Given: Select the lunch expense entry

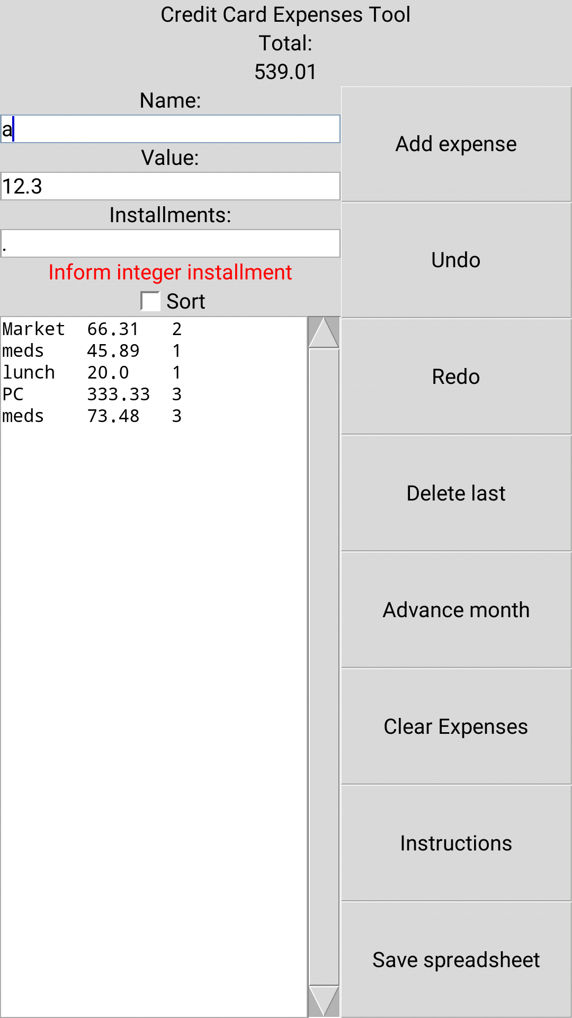Looking at the screenshot, I should pos(90,372).
